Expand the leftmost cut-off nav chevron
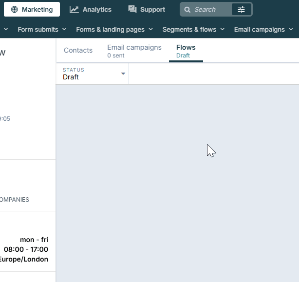This screenshot has width=299, height=282. (6, 29)
